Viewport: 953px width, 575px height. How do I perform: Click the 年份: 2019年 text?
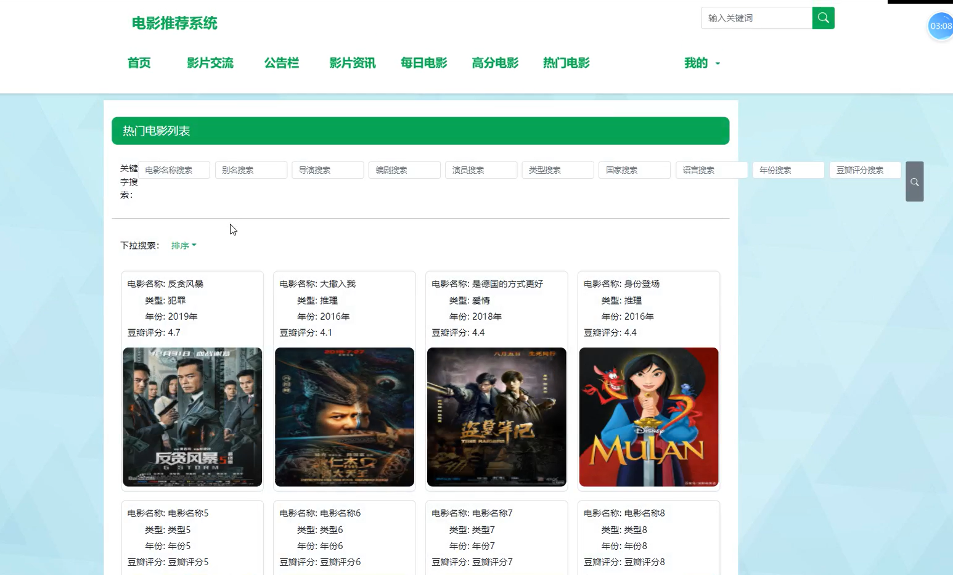(x=171, y=317)
